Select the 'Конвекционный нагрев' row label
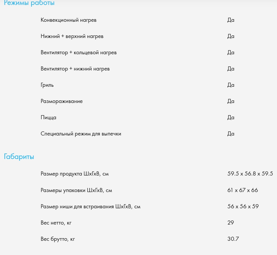Screen dimensions: 277x255 coord(69,20)
